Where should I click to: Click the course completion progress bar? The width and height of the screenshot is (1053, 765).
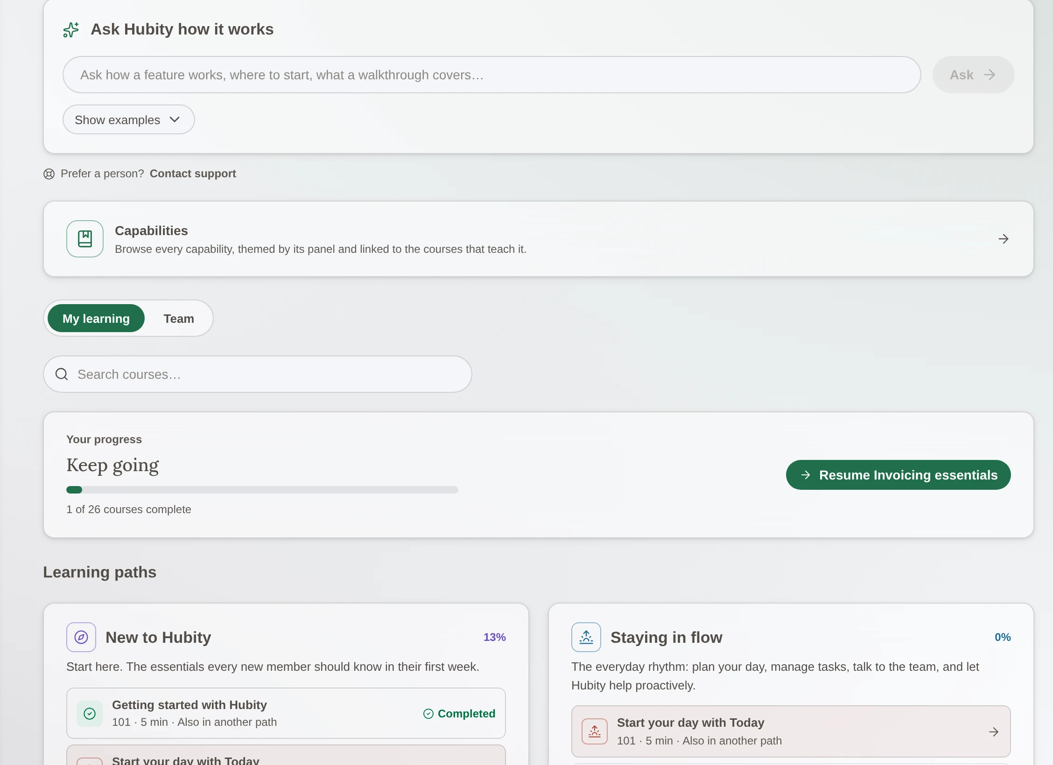[x=262, y=490]
